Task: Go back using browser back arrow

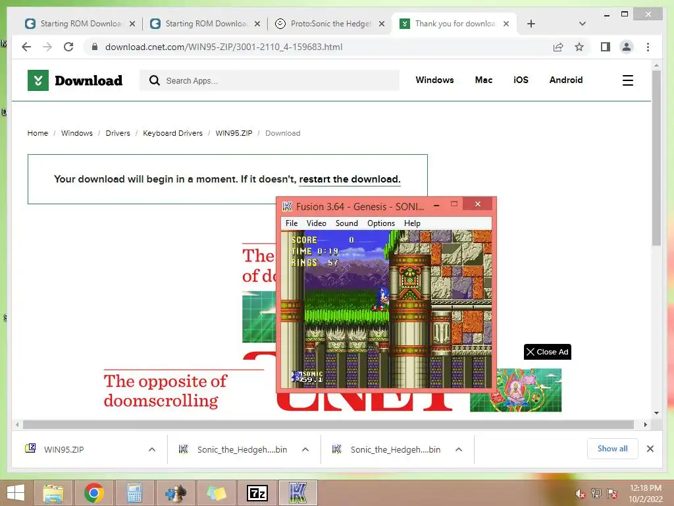Action: [x=26, y=47]
